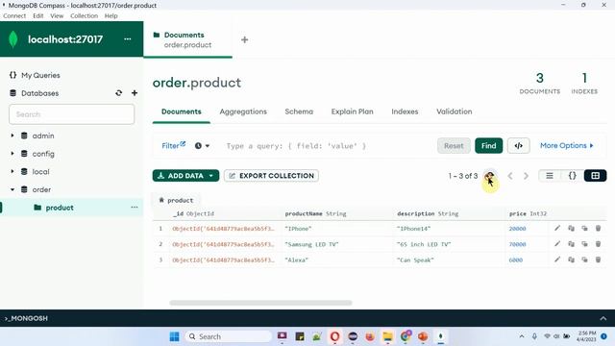Click the query filter input field

coord(328,146)
